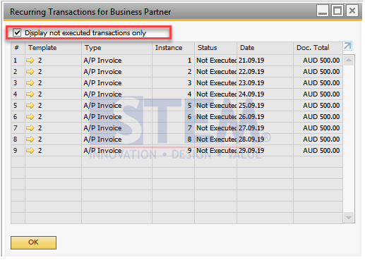Click A/P Invoice type in row 5
The image size is (365, 260).
tap(116, 106)
